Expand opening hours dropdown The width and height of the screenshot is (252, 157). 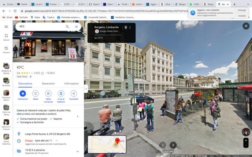56,141
